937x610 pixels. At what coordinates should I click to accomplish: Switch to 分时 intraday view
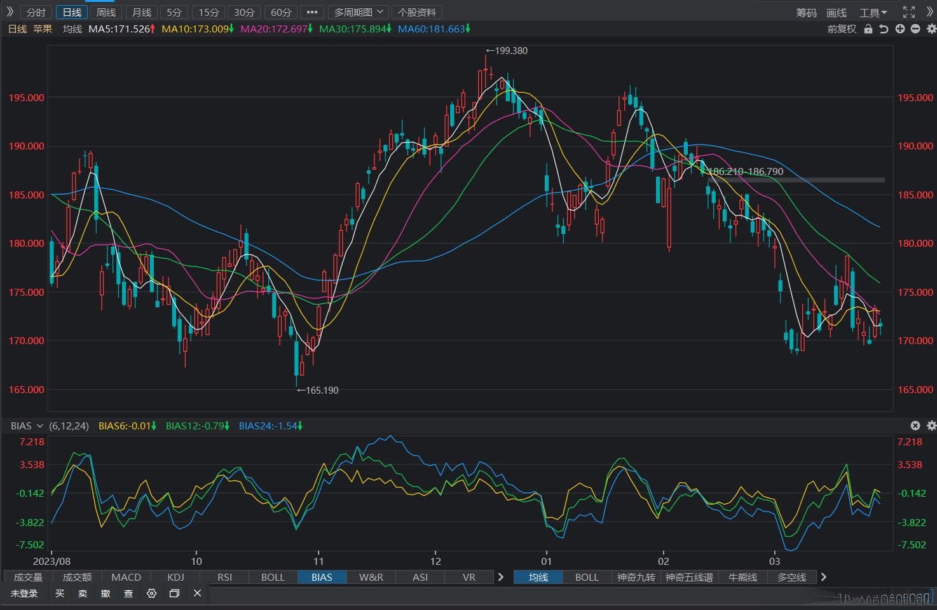click(36, 12)
